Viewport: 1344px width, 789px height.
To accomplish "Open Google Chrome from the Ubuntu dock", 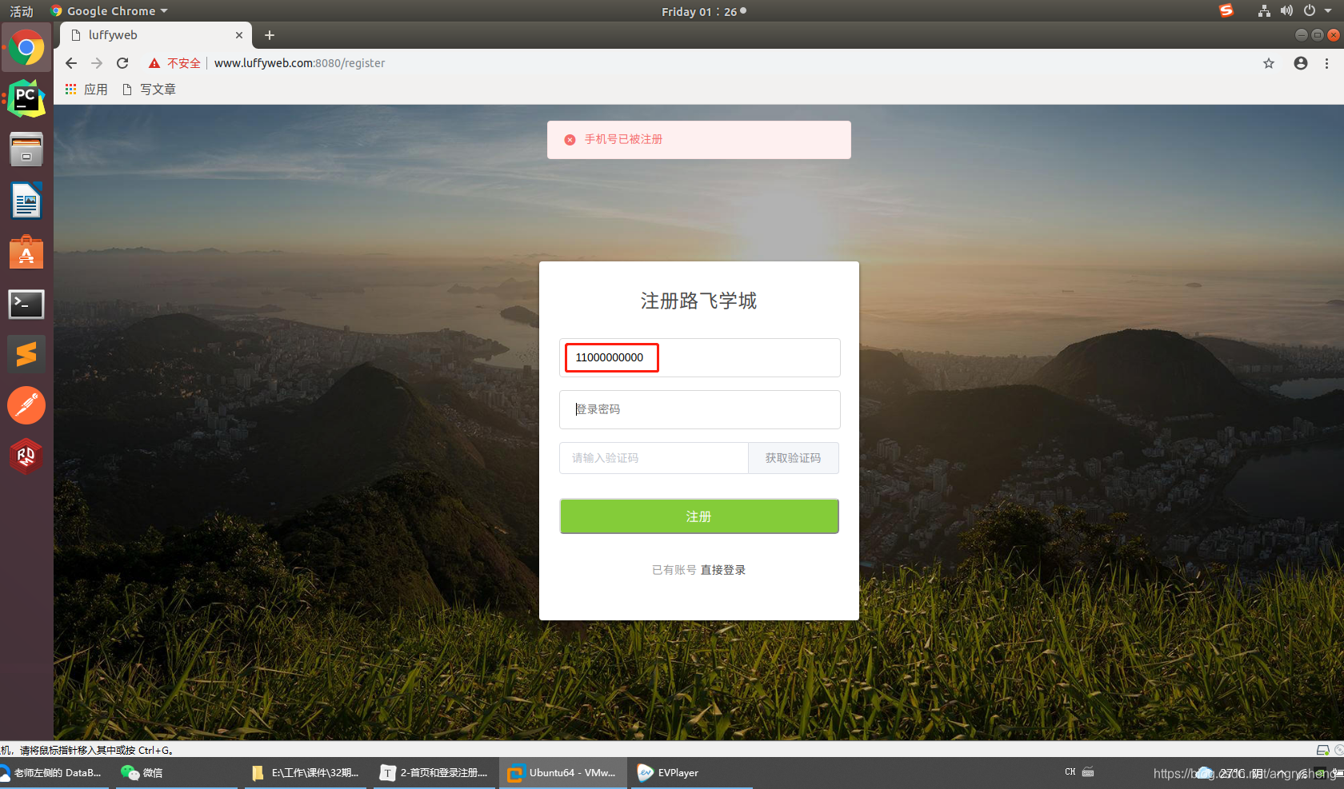I will point(26,49).
